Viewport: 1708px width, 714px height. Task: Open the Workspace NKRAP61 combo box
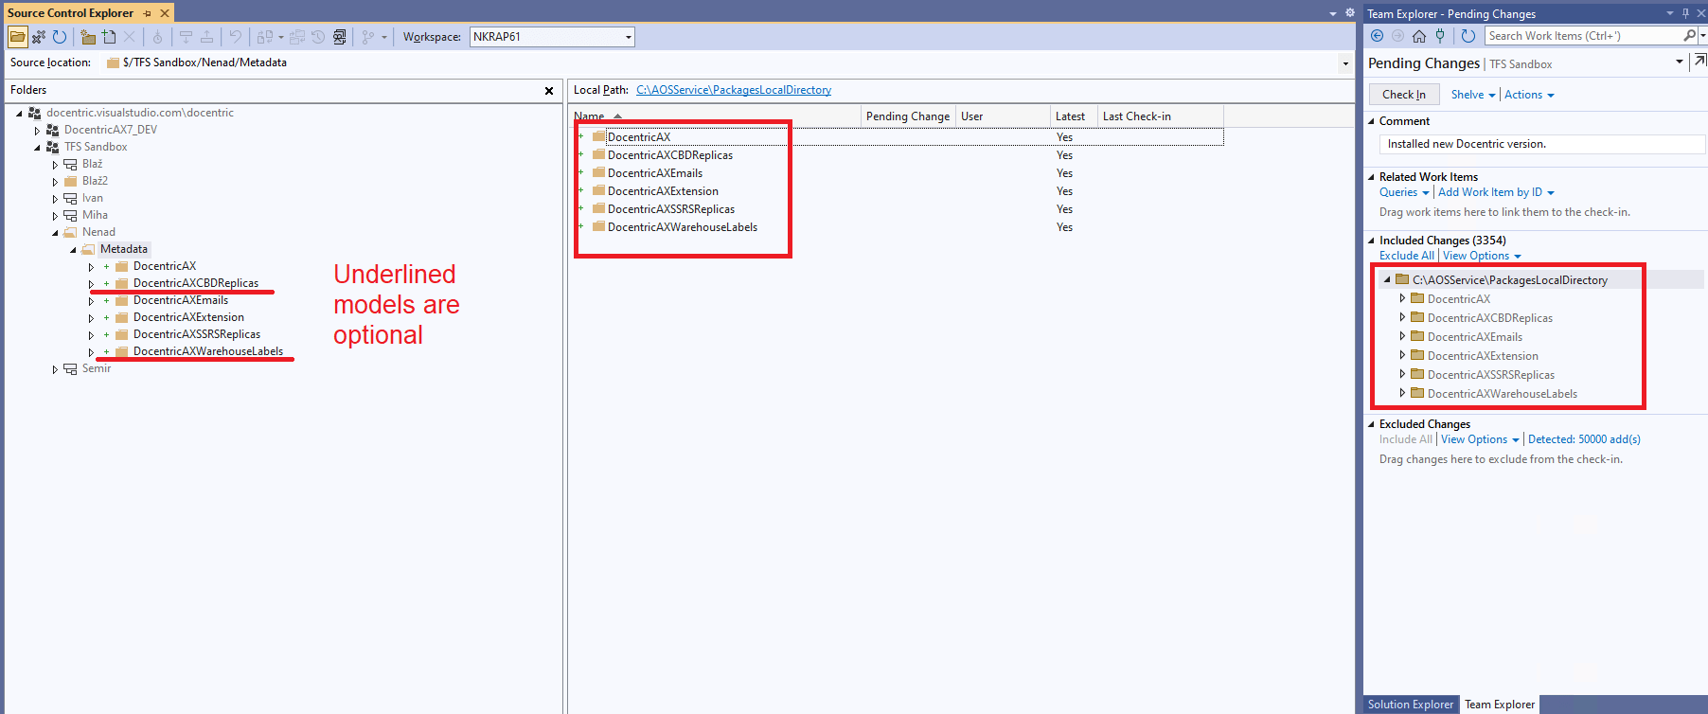552,37
